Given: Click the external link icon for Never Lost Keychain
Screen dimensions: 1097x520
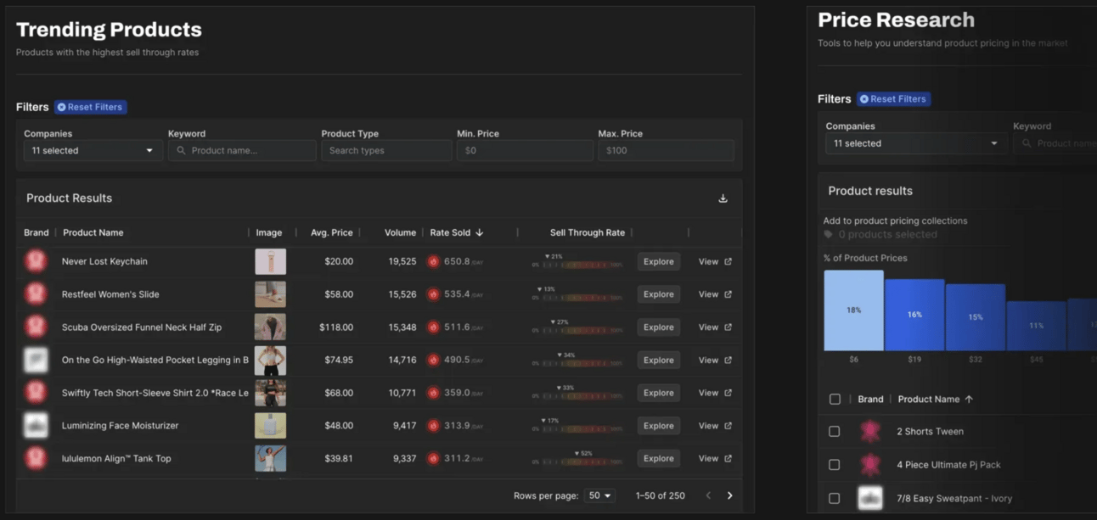Looking at the screenshot, I should (x=728, y=261).
